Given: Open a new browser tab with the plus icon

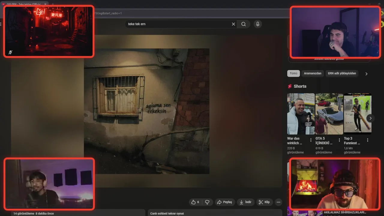Looking at the screenshot, I should click(53, 4).
